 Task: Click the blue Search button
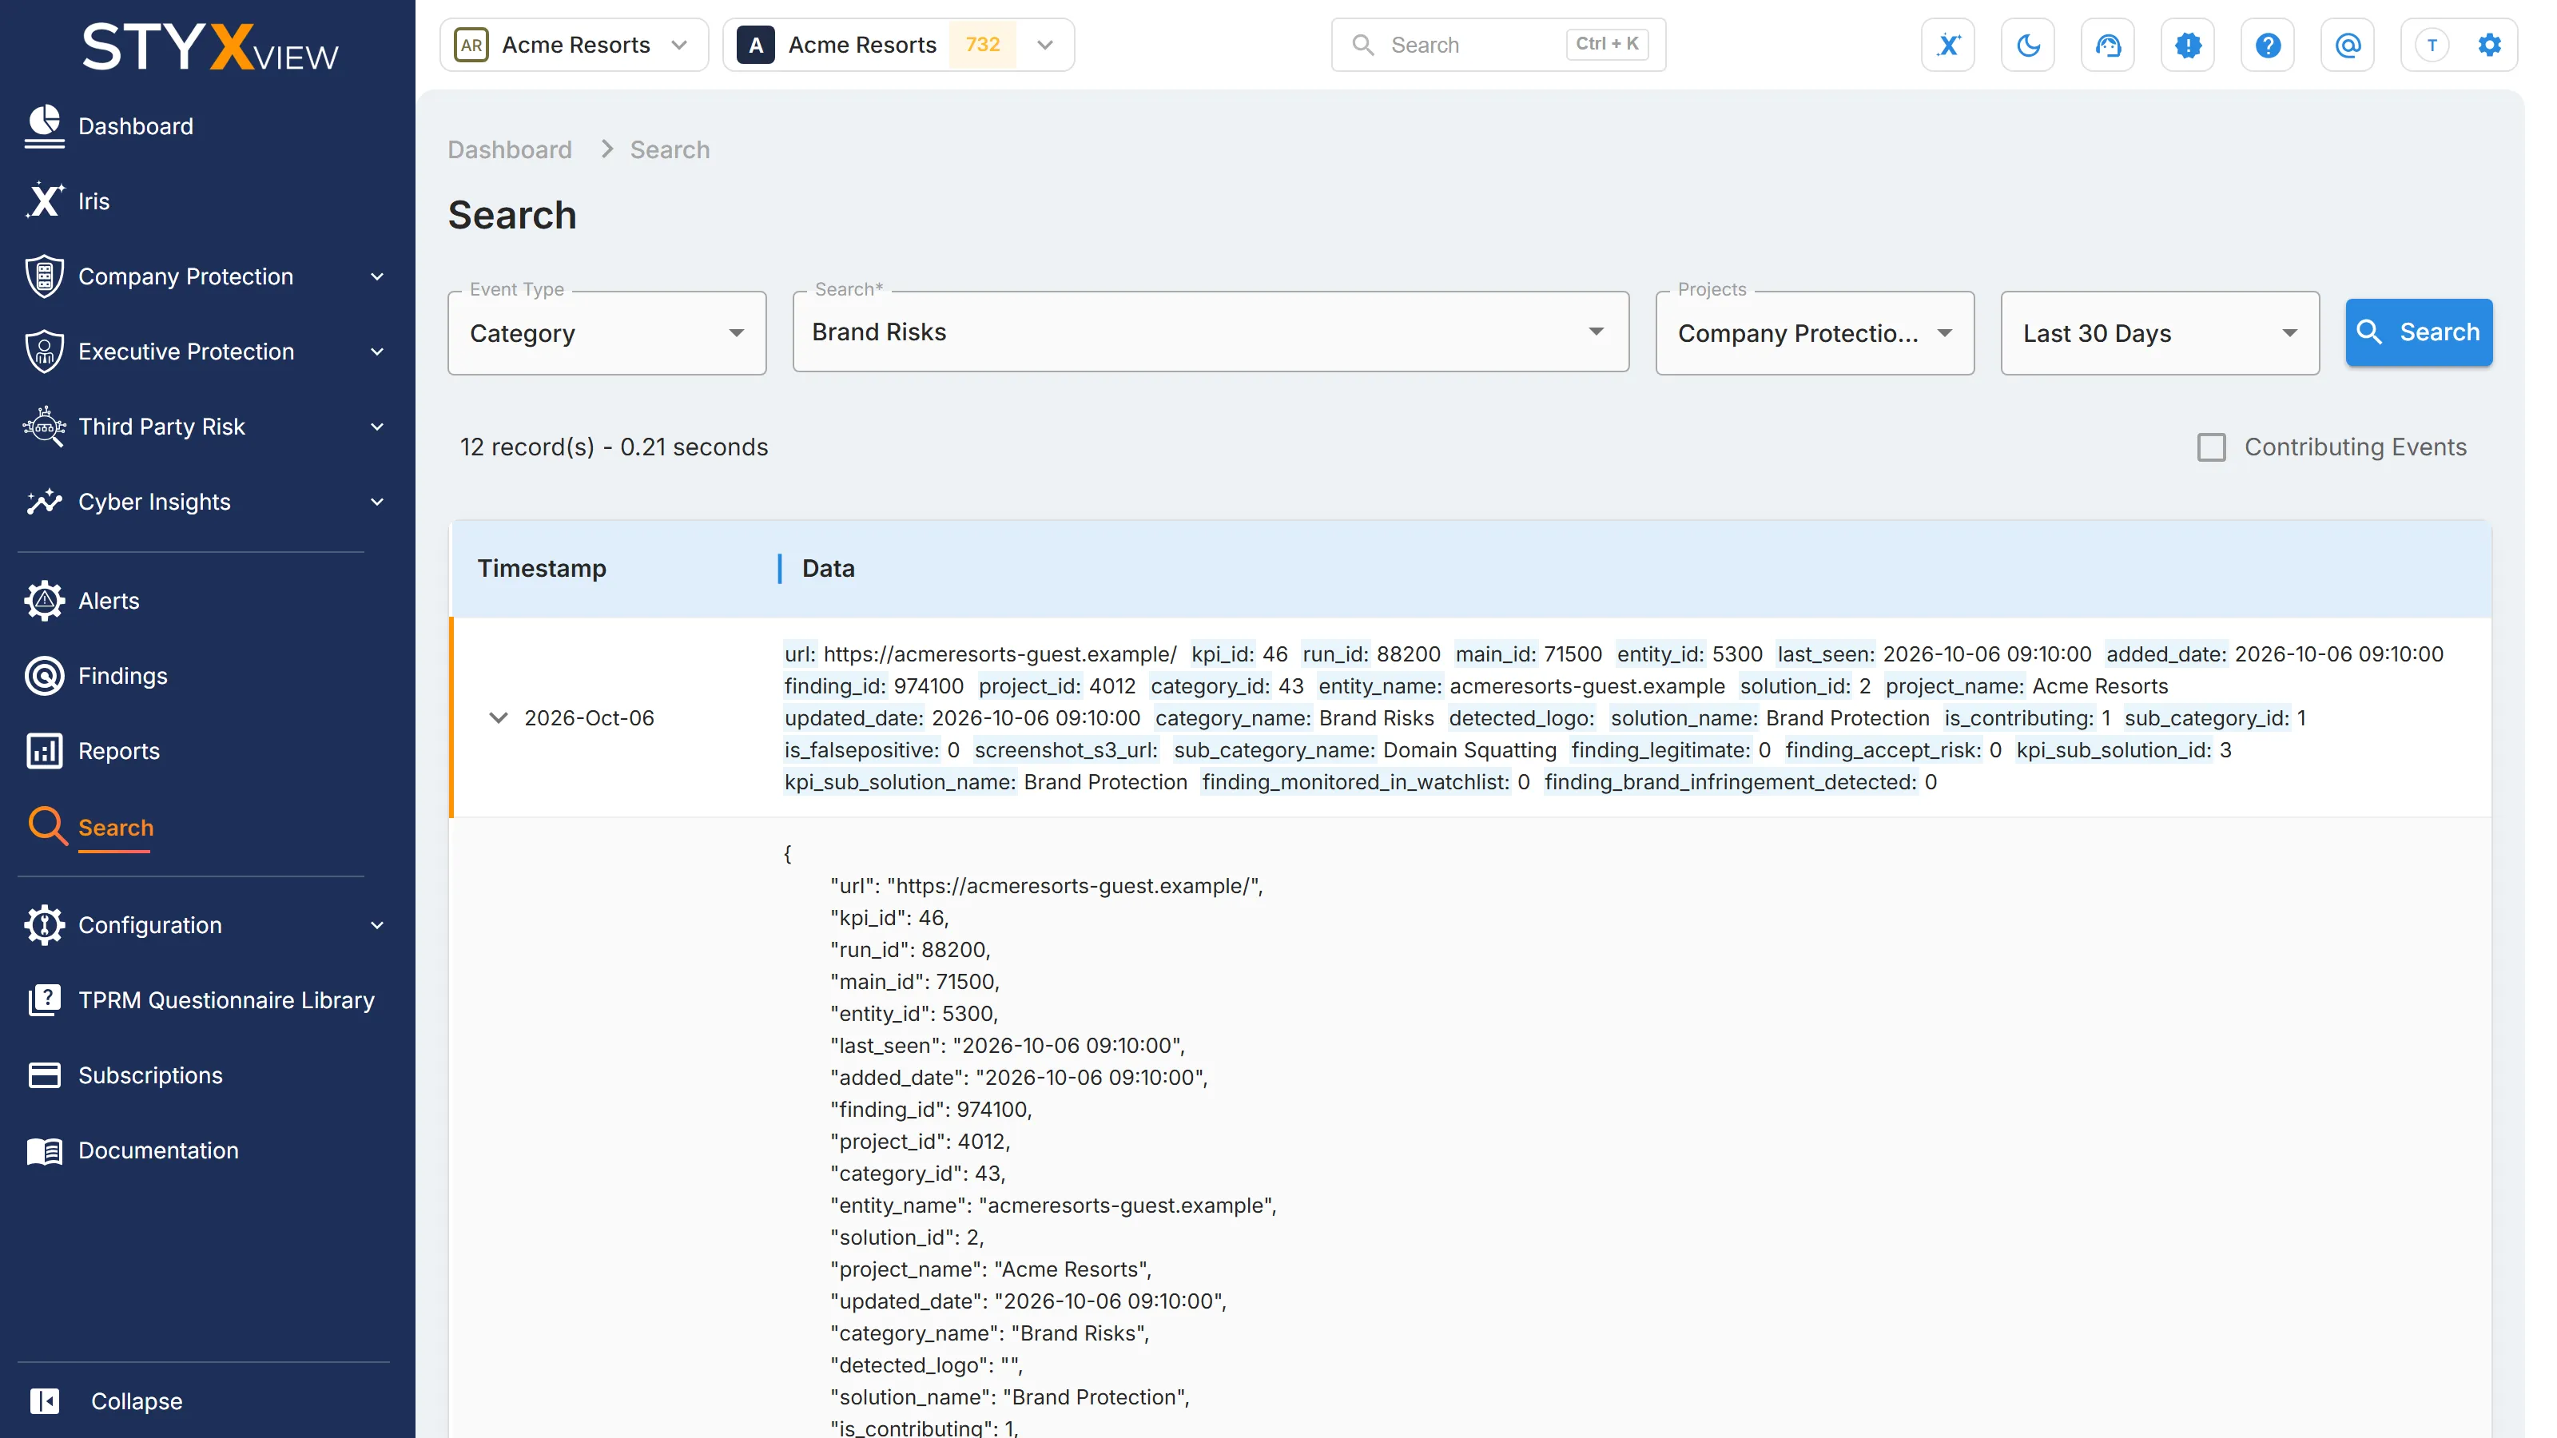(2418, 332)
